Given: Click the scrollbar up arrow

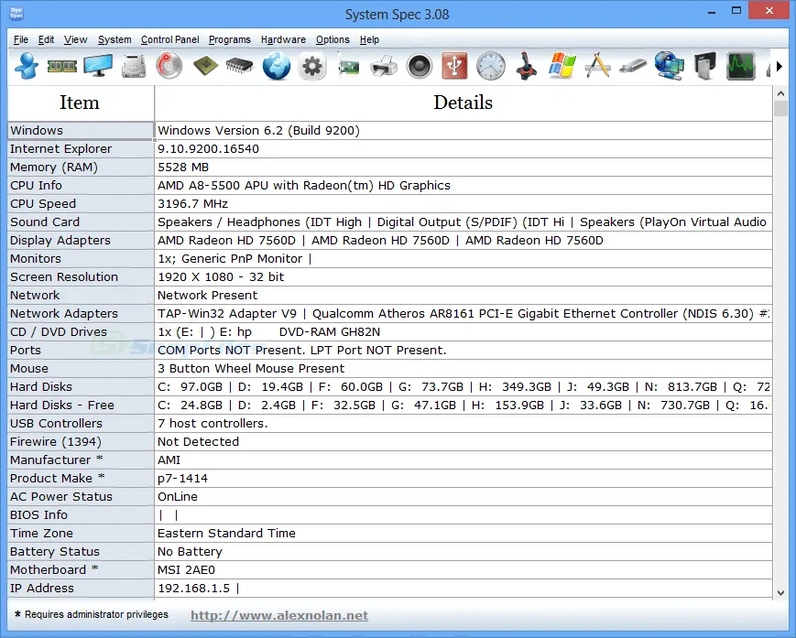Looking at the screenshot, I should (780, 93).
